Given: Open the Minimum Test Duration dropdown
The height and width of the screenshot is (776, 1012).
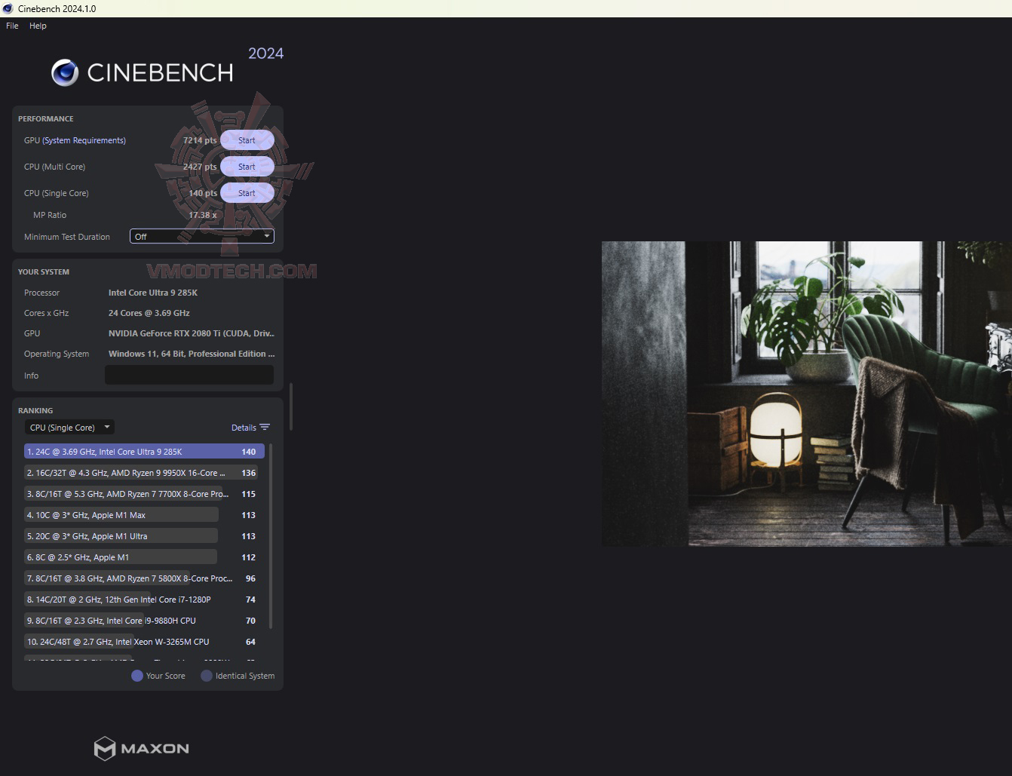Looking at the screenshot, I should point(201,237).
